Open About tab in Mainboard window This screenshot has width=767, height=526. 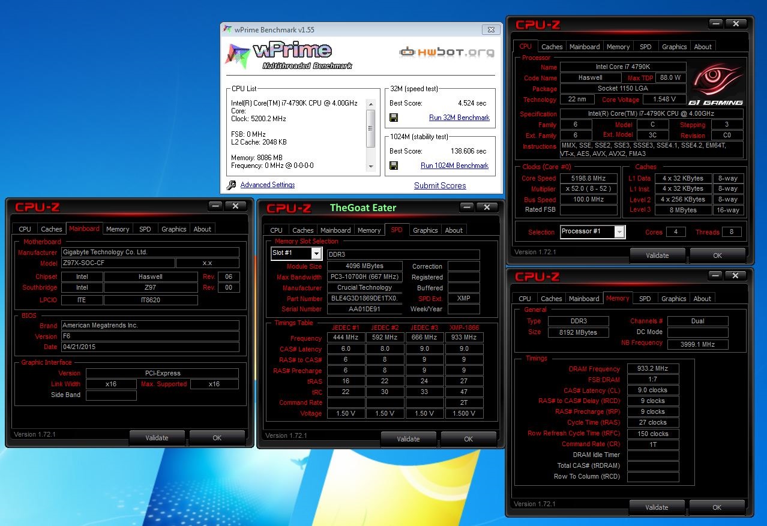202,229
